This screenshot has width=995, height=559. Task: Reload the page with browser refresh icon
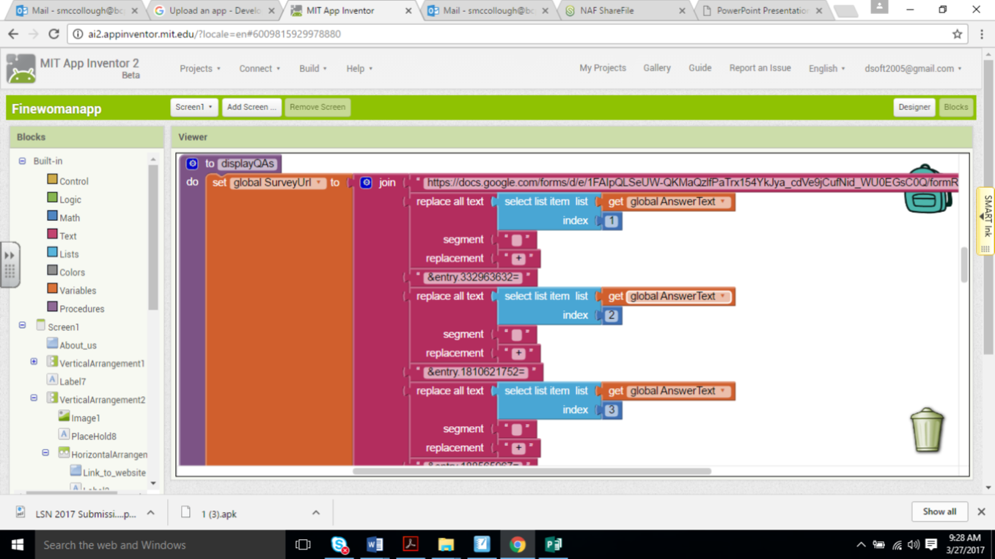click(x=54, y=34)
